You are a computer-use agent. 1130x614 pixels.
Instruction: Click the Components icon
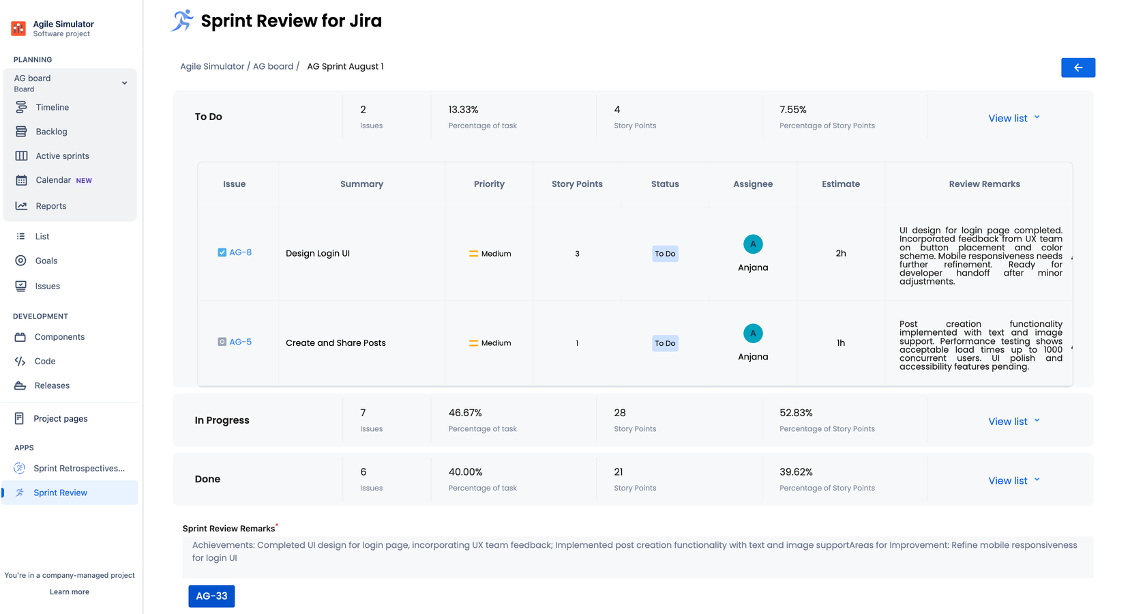20,337
